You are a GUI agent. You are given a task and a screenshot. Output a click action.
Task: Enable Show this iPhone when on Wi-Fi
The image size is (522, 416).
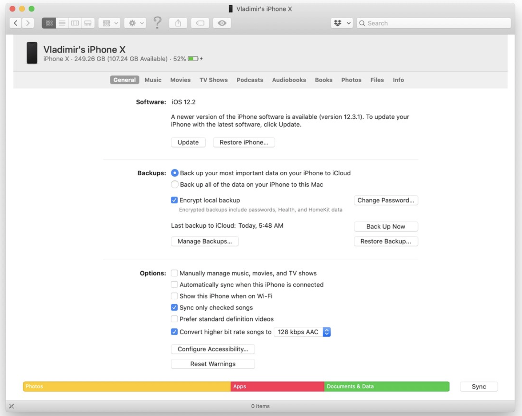pyautogui.click(x=174, y=296)
